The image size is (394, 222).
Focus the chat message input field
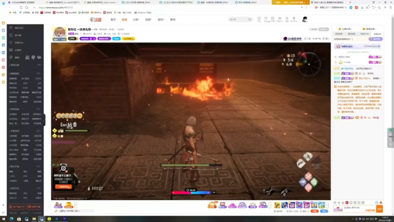360,208
